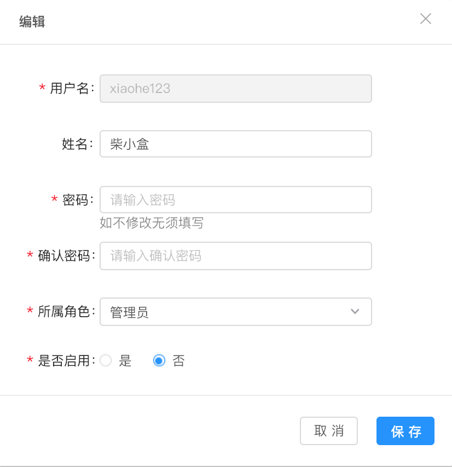Select 管理员 in the role combo box
The height and width of the screenshot is (467, 452).
pyautogui.click(x=235, y=312)
